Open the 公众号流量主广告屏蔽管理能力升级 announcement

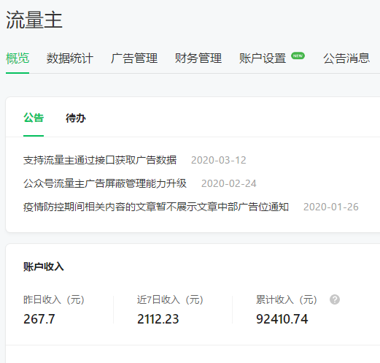105,183
